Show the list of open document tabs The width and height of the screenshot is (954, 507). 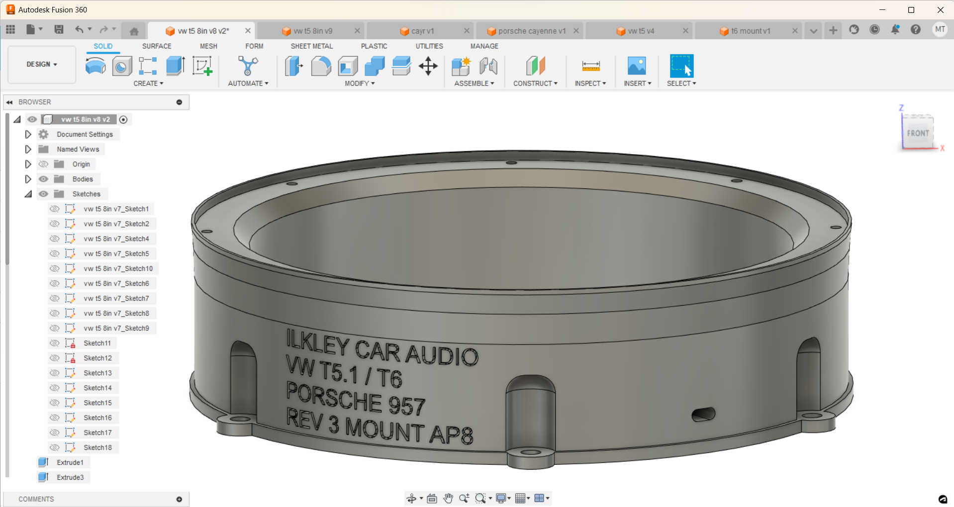coord(813,31)
